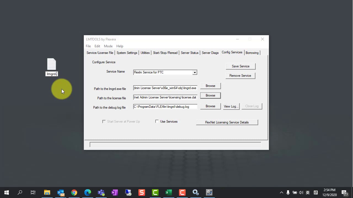This screenshot has width=353, height=198.
Task: Browse for the license file
Action: tap(210, 95)
